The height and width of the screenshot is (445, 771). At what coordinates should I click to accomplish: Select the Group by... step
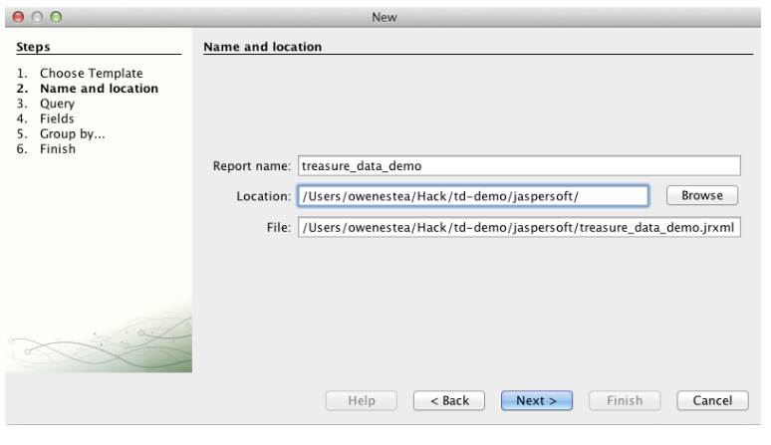pyautogui.click(x=72, y=133)
